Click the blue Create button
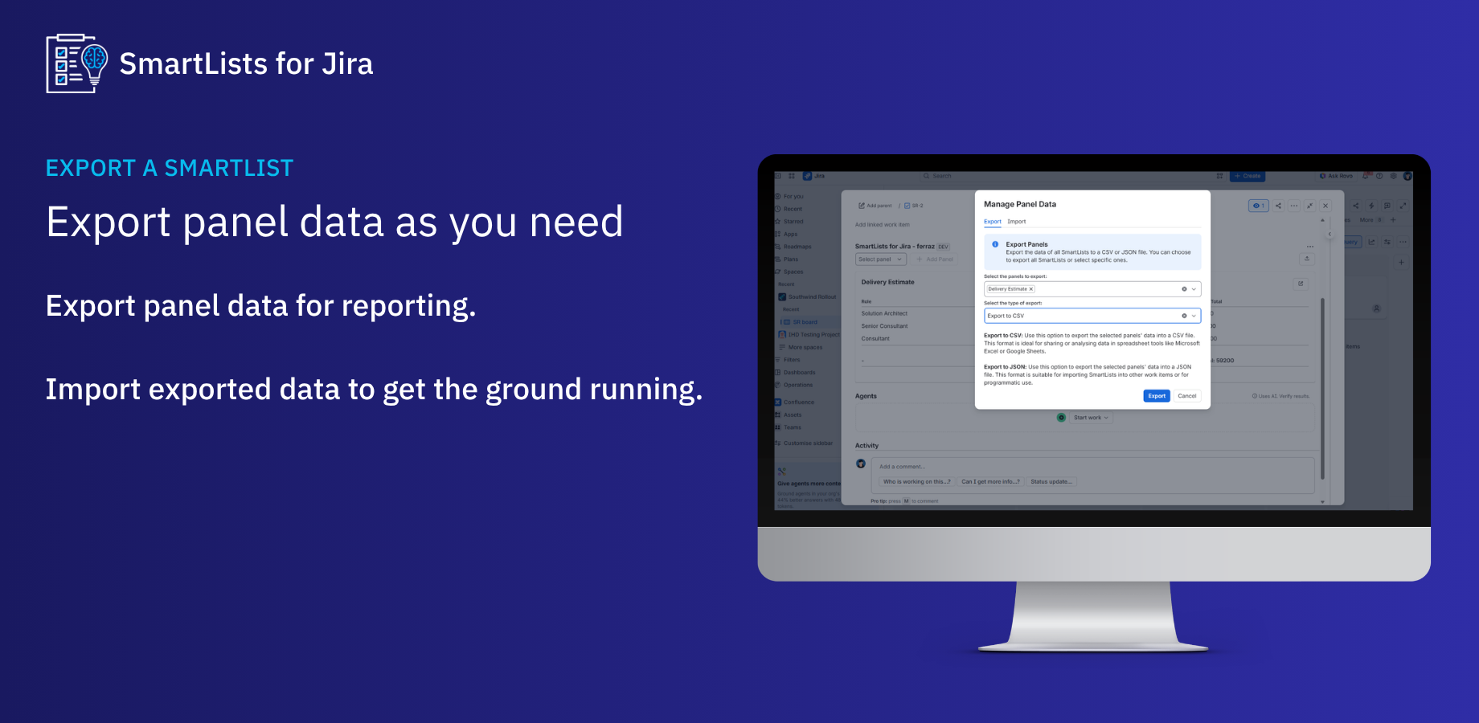Screen dimensions: 1479x723 [1248, 176]
